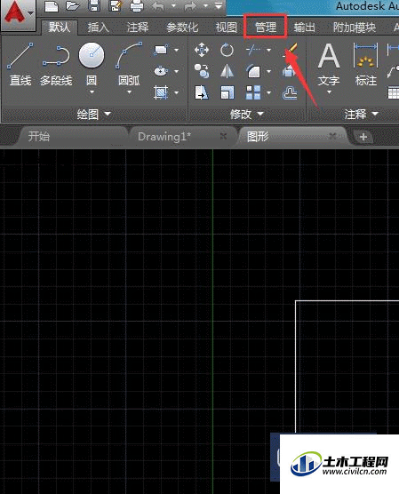Select the Rectangle draw tool

161,50
